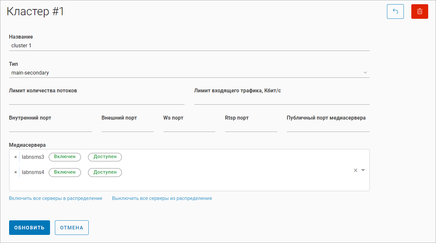Toggle Включен status badge for labnsms4
Viewport: 436px width, 243px height.
[65, 172]
